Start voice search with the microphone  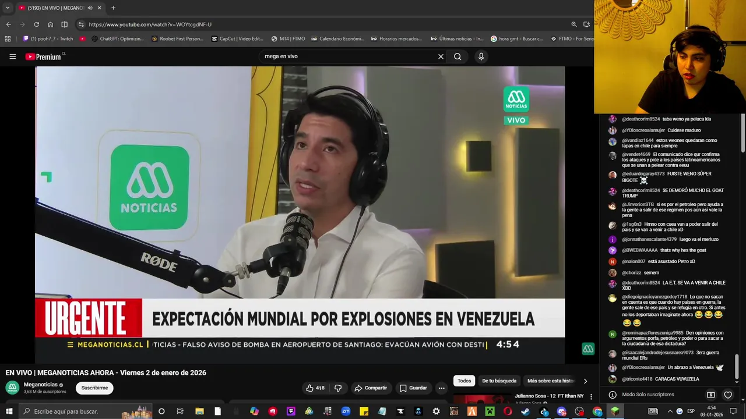pos(481,56)
